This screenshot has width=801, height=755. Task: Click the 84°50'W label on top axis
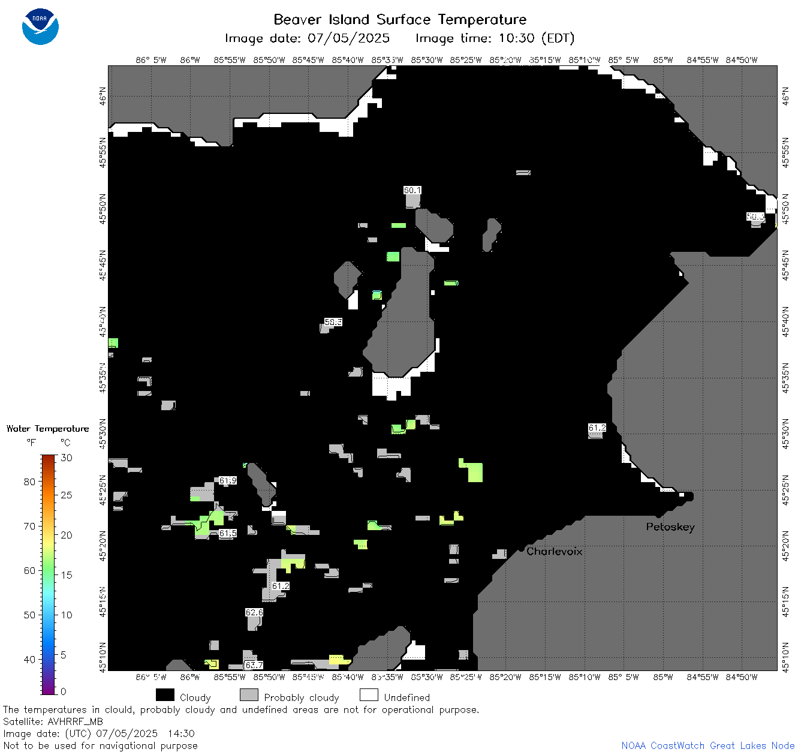coord(742,60)
